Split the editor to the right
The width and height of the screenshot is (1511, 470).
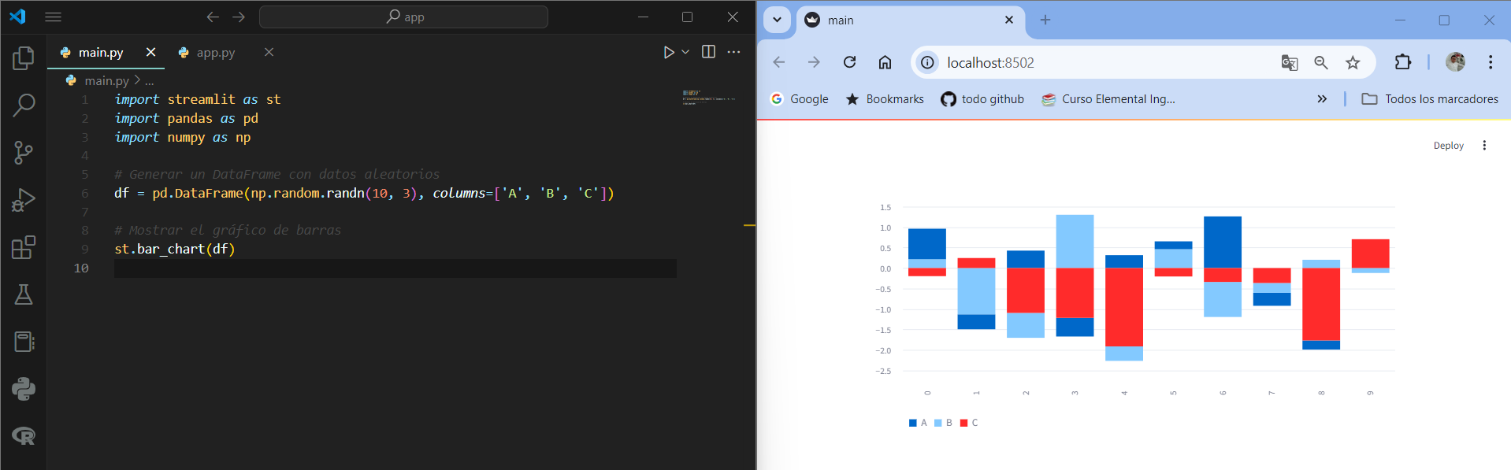708,52
